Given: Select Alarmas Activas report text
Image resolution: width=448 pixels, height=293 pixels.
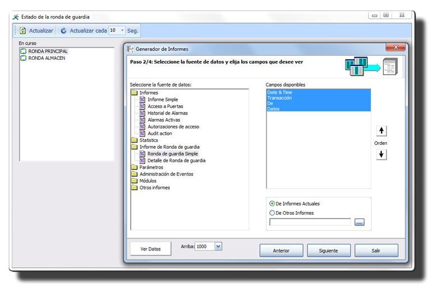Looking at the screenshot, I should [x=164, y=120].
